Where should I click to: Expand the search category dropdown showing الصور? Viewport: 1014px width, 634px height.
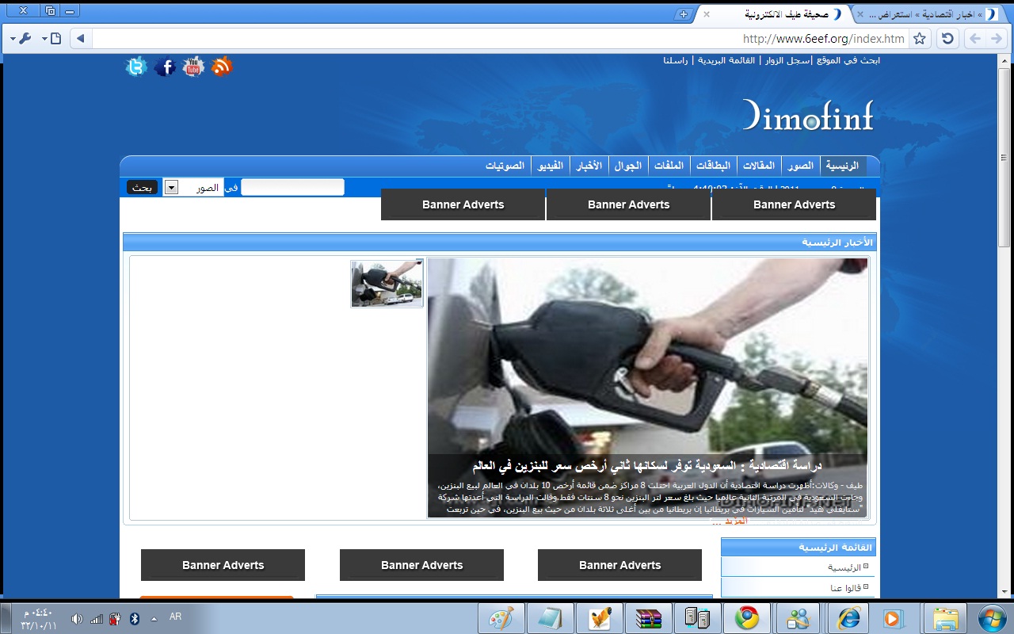tap(172, 188)
